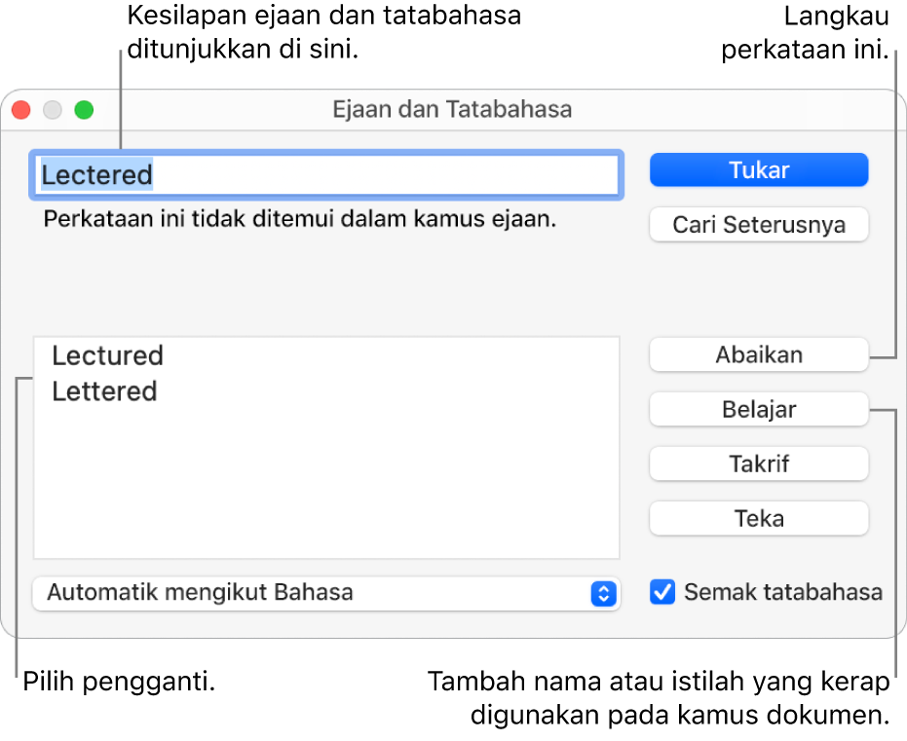Open the Automatik mengikut Bahasa dropdown
Viewport: 907px width, 741px height.
pos(325,593)
